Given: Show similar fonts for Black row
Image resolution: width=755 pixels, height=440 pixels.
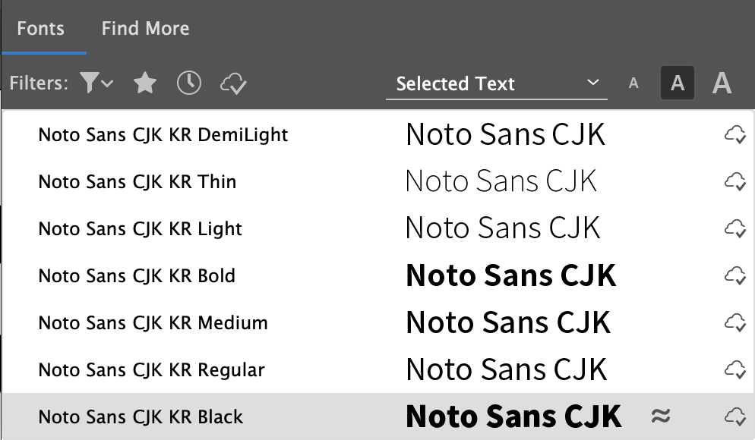Looking at the screenshot, I should 661,416.
